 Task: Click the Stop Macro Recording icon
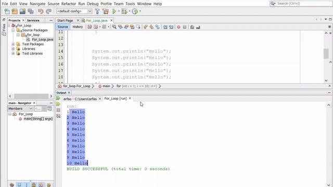coord(185,27)
